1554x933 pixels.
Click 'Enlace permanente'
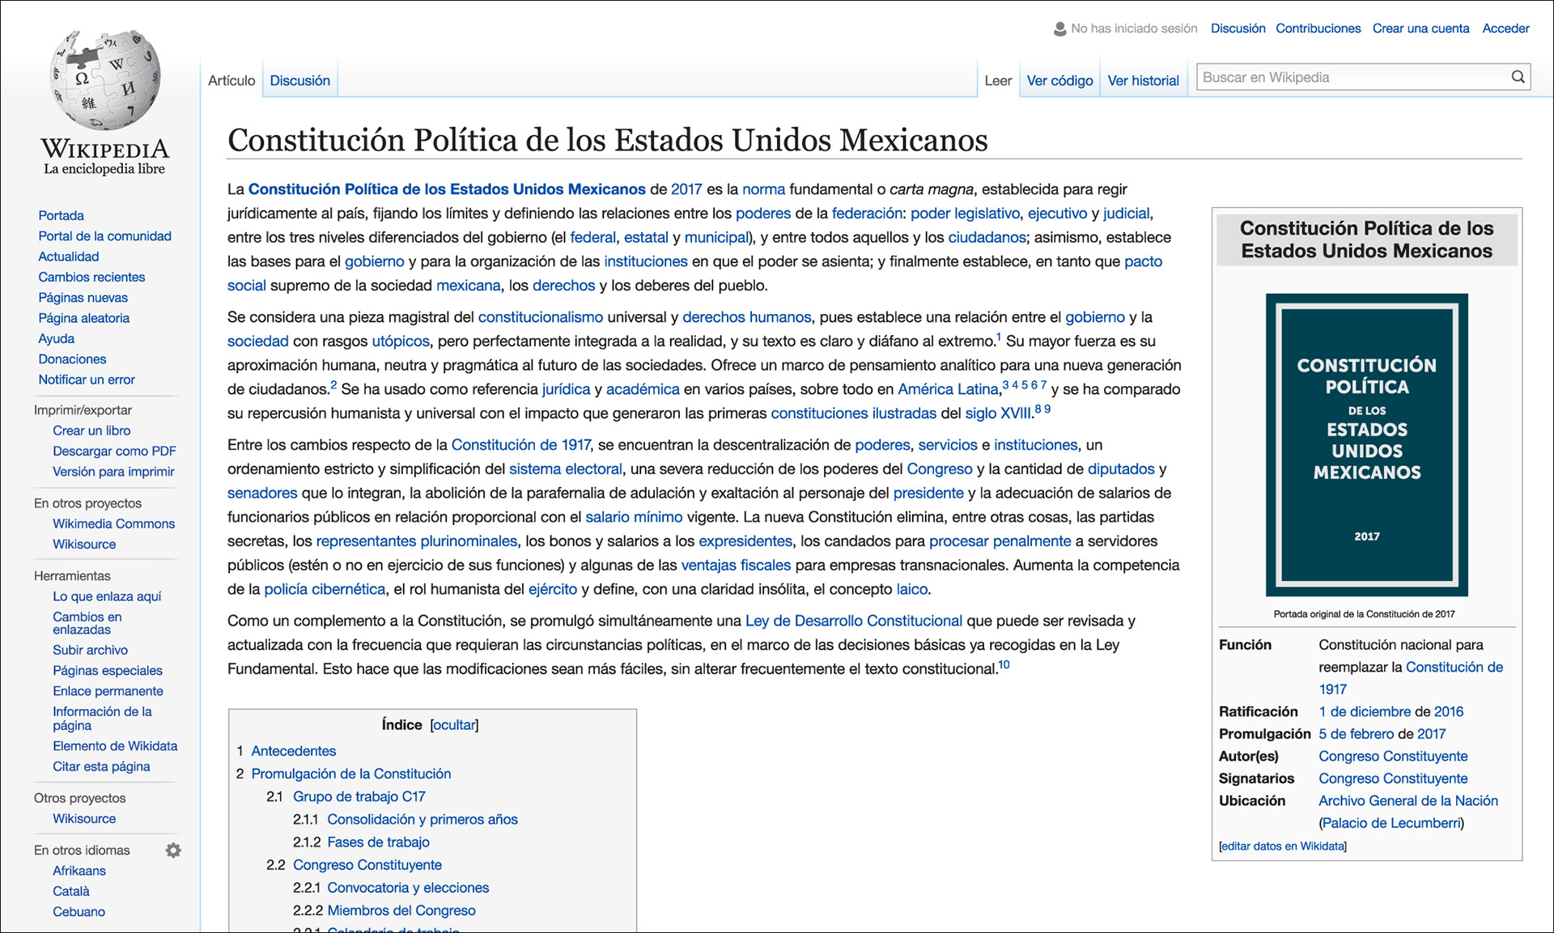108,691
